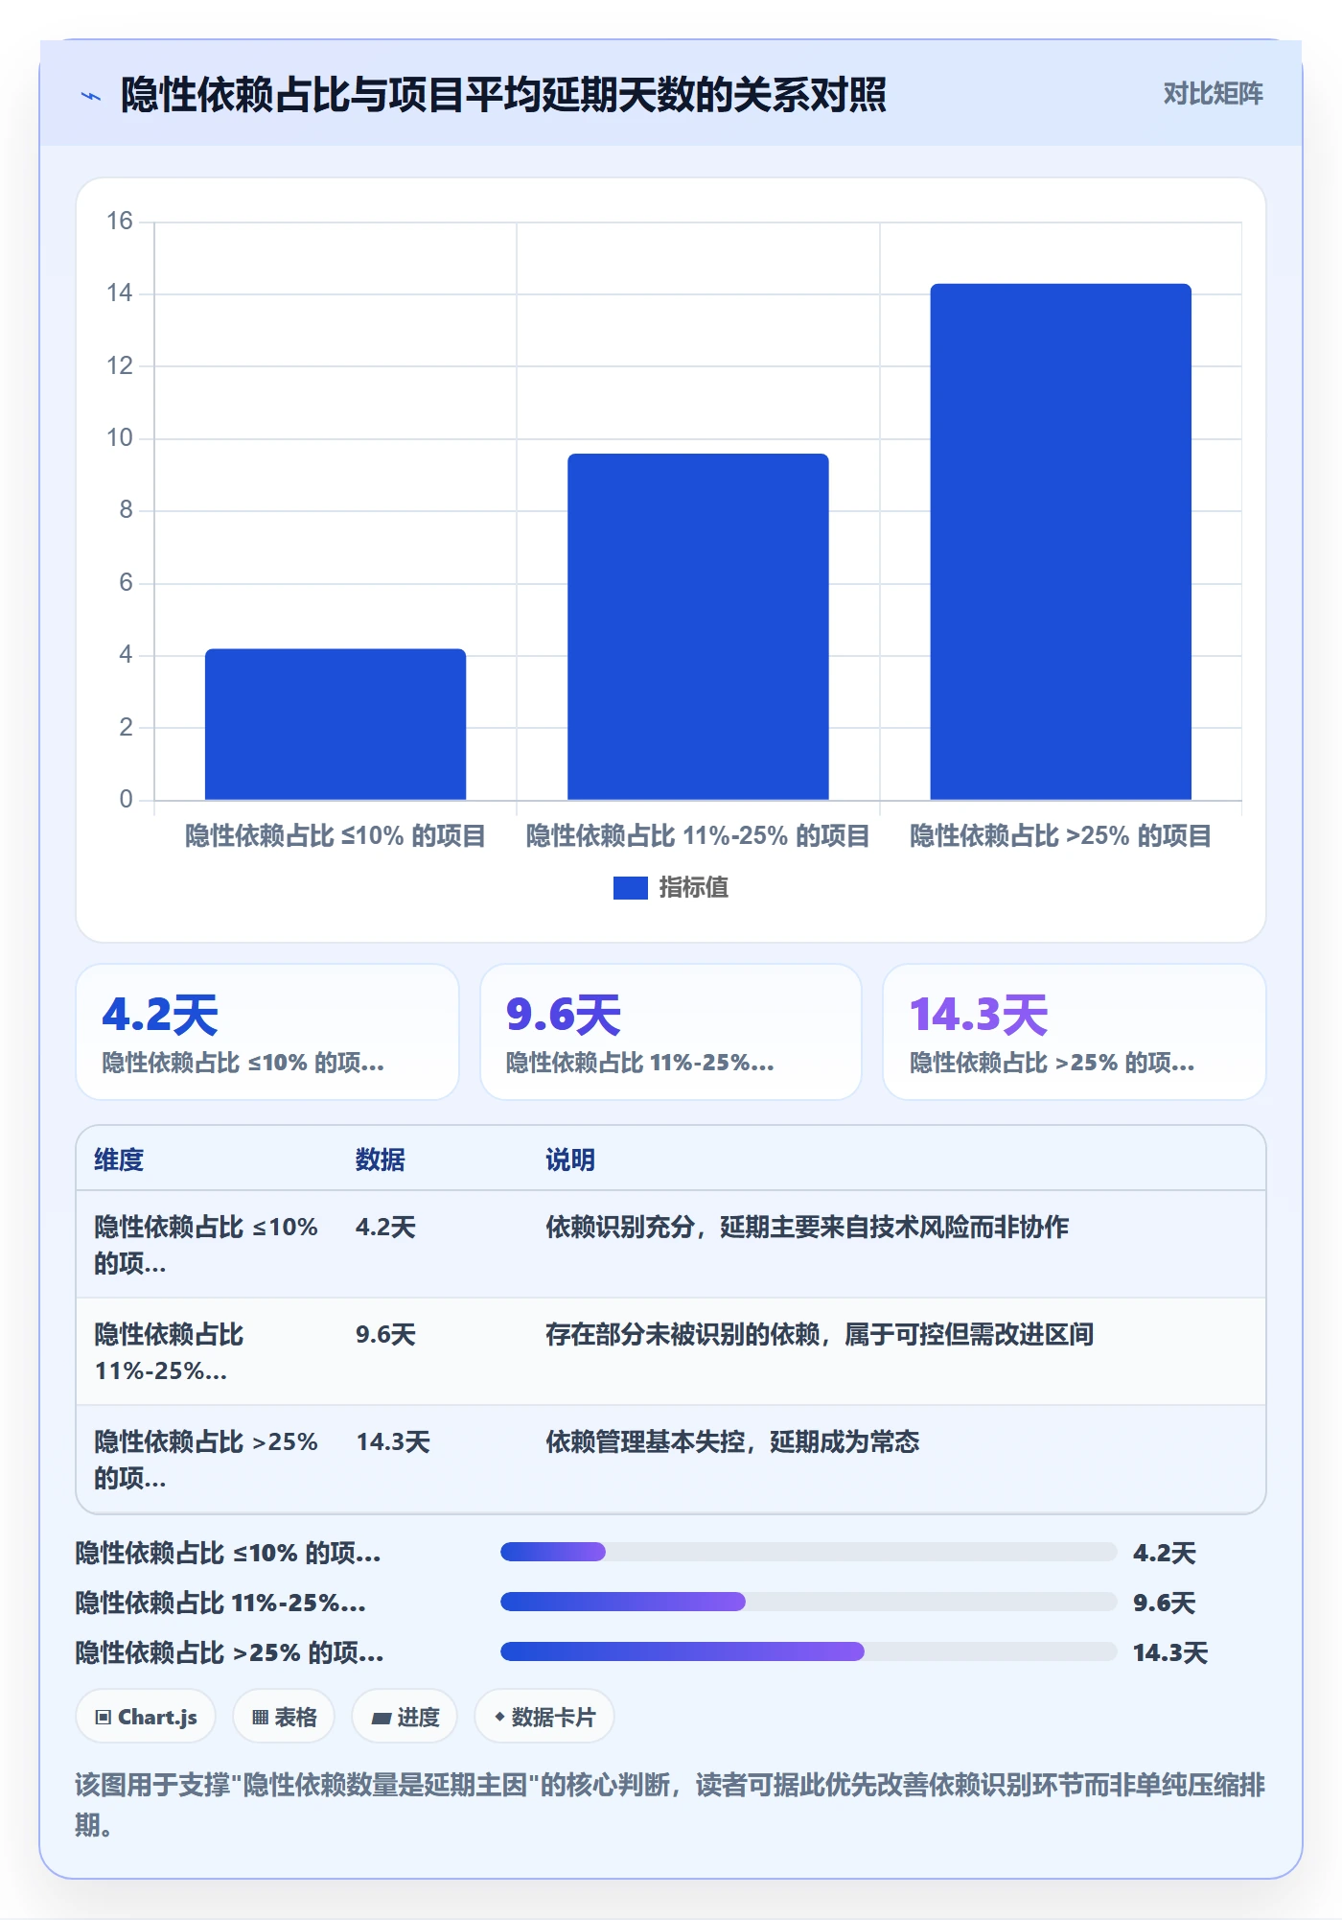The image size is (1342, 1920).
Task: Open the 14.3天 data card
Action: point(1075,1032)
